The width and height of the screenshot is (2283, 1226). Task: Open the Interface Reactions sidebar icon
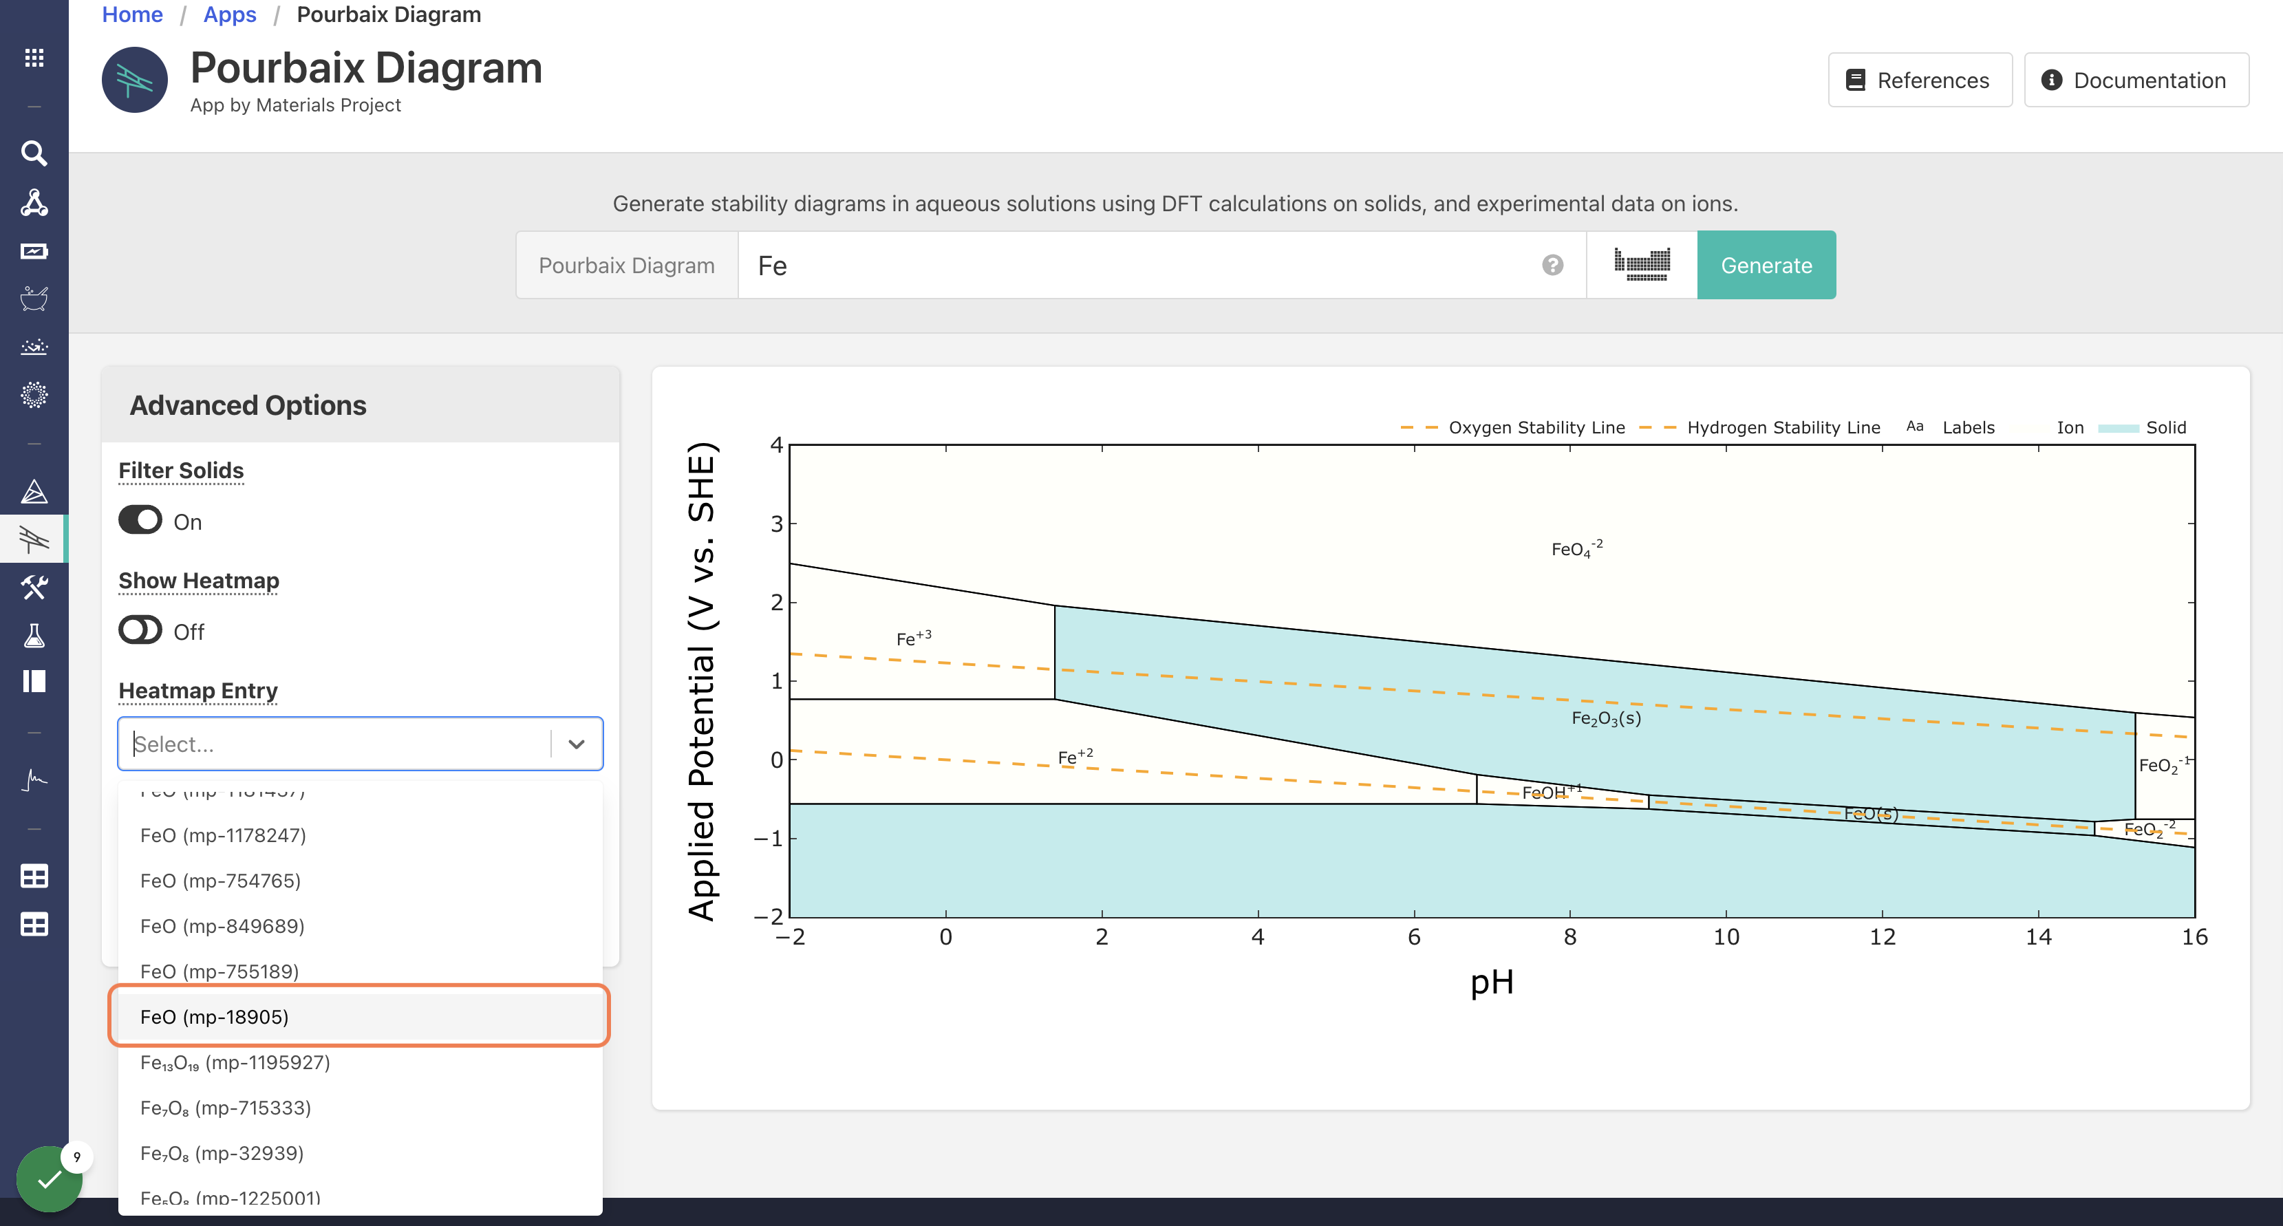click(x=34, y=681)
